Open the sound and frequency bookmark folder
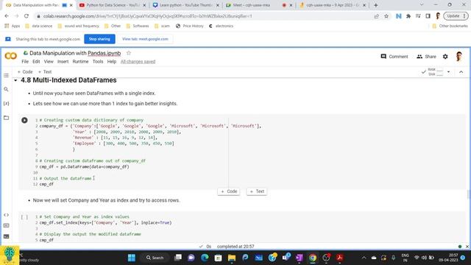 pos(78,26)
